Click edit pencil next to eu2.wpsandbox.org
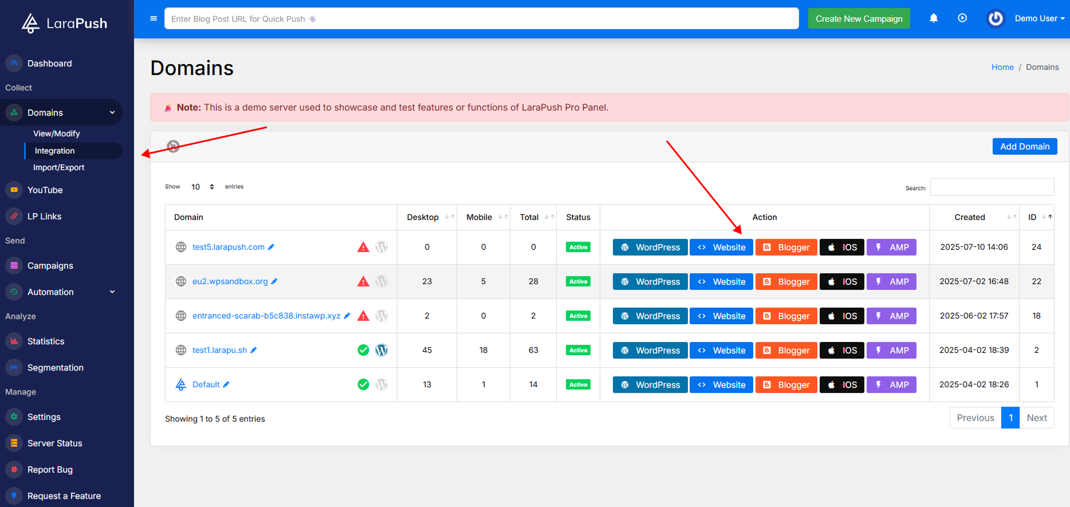 [274, 281]
